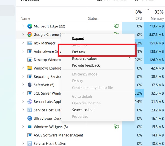Open the Resource values submenu
This screenshot has width=165, height=146.
(x=98, y=59)
